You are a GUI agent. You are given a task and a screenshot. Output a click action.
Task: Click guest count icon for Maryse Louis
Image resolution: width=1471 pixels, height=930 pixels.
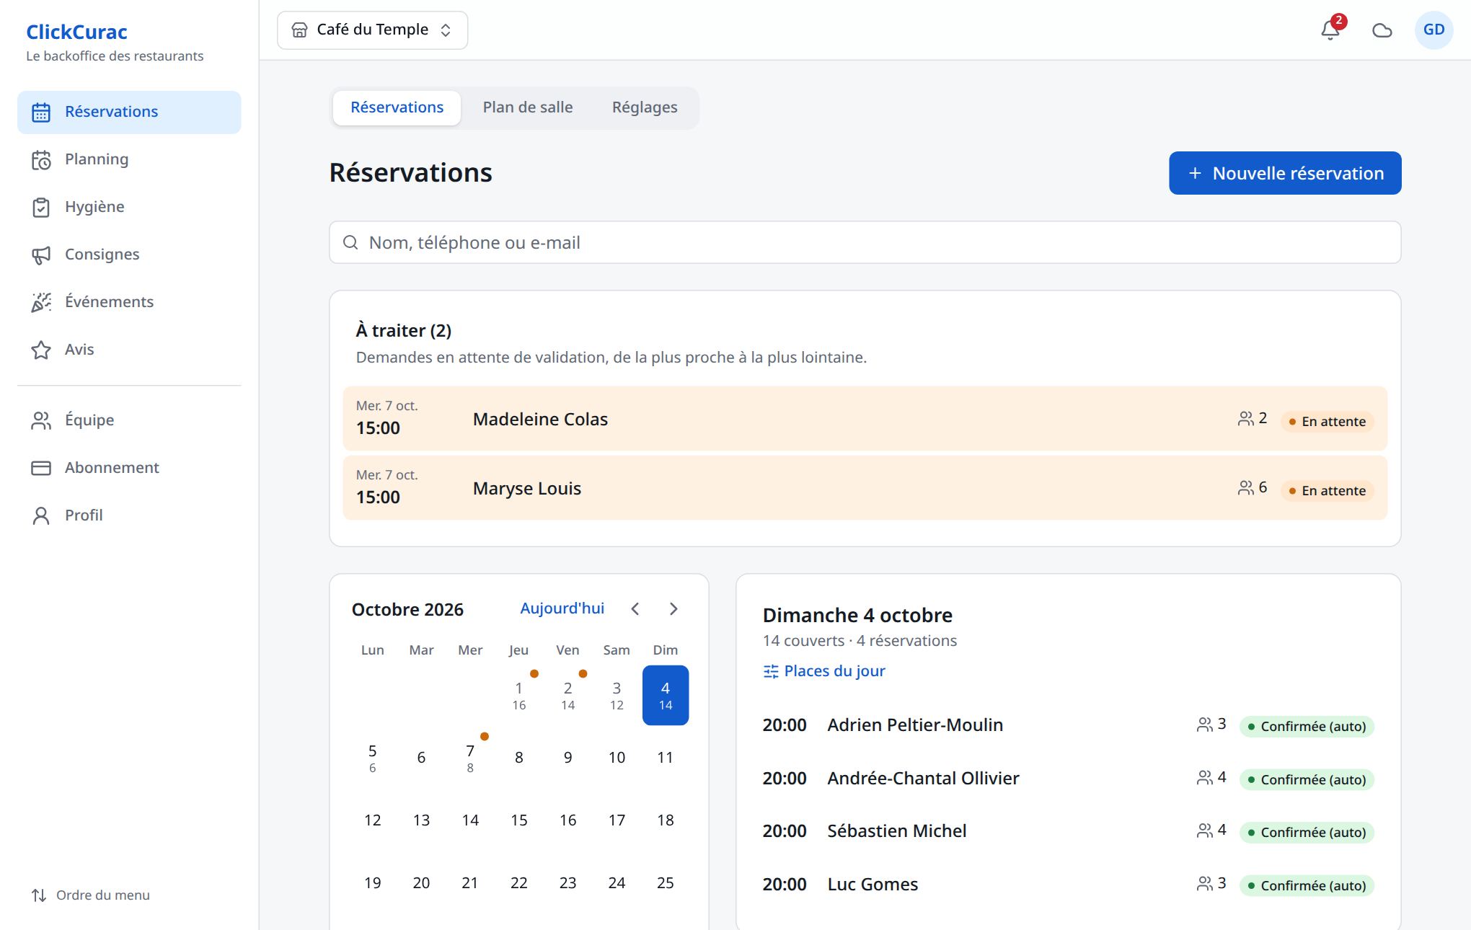tap(1245, 488)
